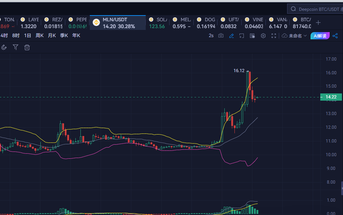Click the 17.00 price axis label
The width and height of the screenshot is (343, 215).
tap(331, 59)
